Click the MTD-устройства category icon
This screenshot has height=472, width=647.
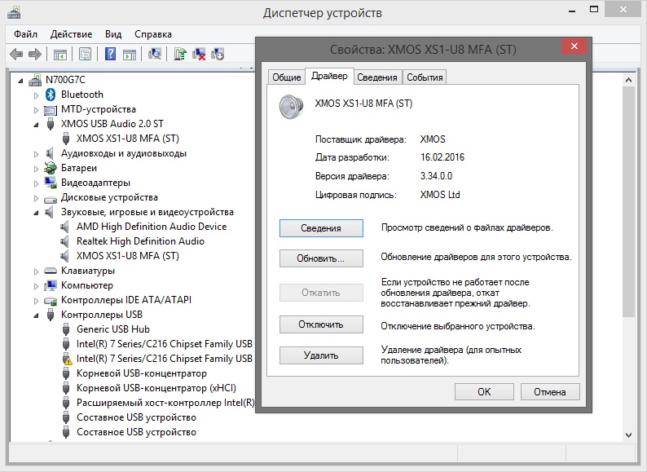pyautogui.click(x=51, y=110)
